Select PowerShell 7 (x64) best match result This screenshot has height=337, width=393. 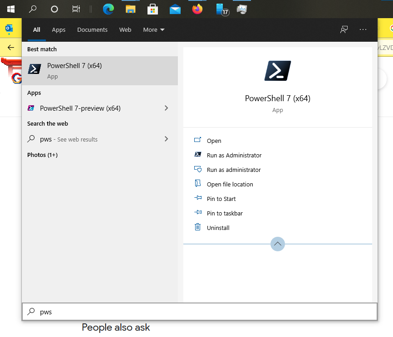coord(100,71)
